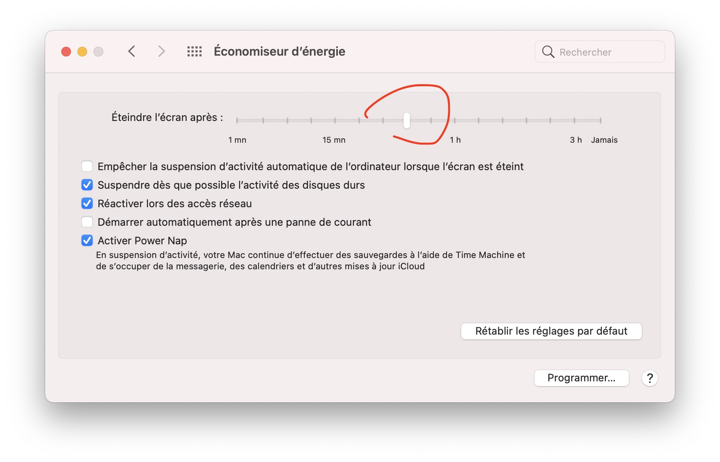
Task: Click the Power Nap description text
Action: pyautogui.click(x=310, y=260)
